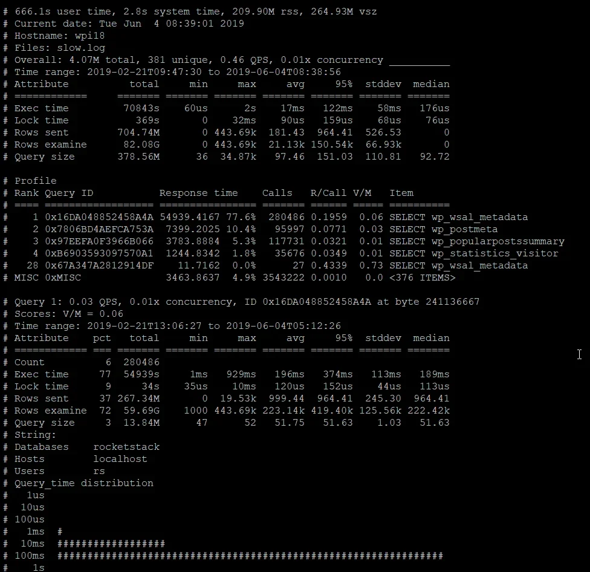Viewport: 590px width, 572px height.
Task: Click the R/Call column header
Action: (328, 193)
